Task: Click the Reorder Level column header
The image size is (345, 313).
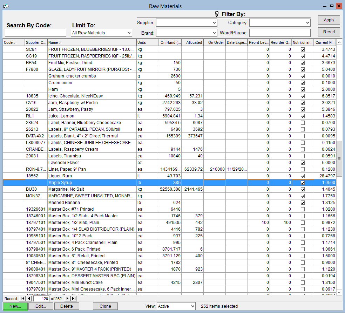Action: 258,42
